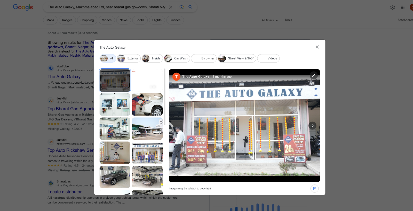The height and width of the screenshot is (211, 413).
Task: Open The Auto Galaxy YouTube result
Action: pos(64,77)
